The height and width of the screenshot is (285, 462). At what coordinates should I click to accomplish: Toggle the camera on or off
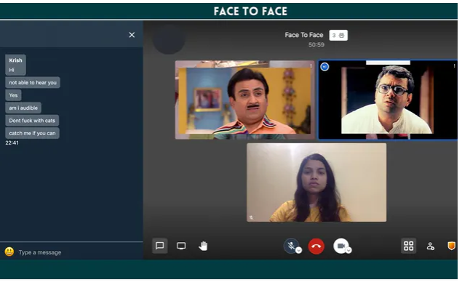tap(341, 246)
